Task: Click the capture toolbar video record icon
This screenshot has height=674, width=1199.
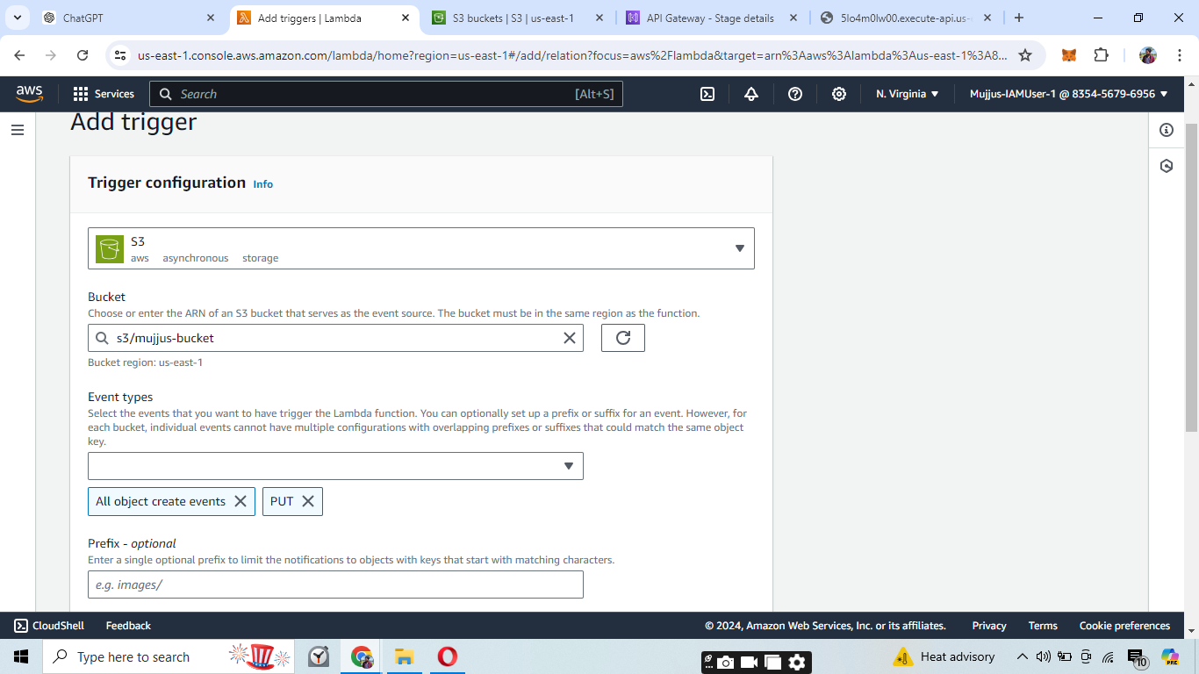Action: coord(749,663)
